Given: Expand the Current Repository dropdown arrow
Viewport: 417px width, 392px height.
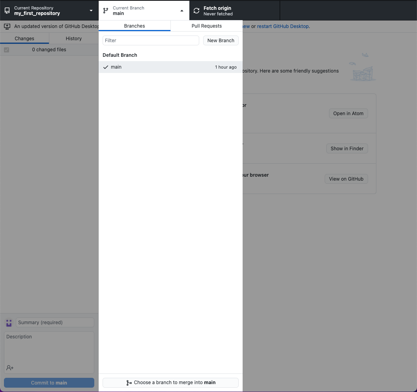Looking at the screenshot, I should [91, 11].
